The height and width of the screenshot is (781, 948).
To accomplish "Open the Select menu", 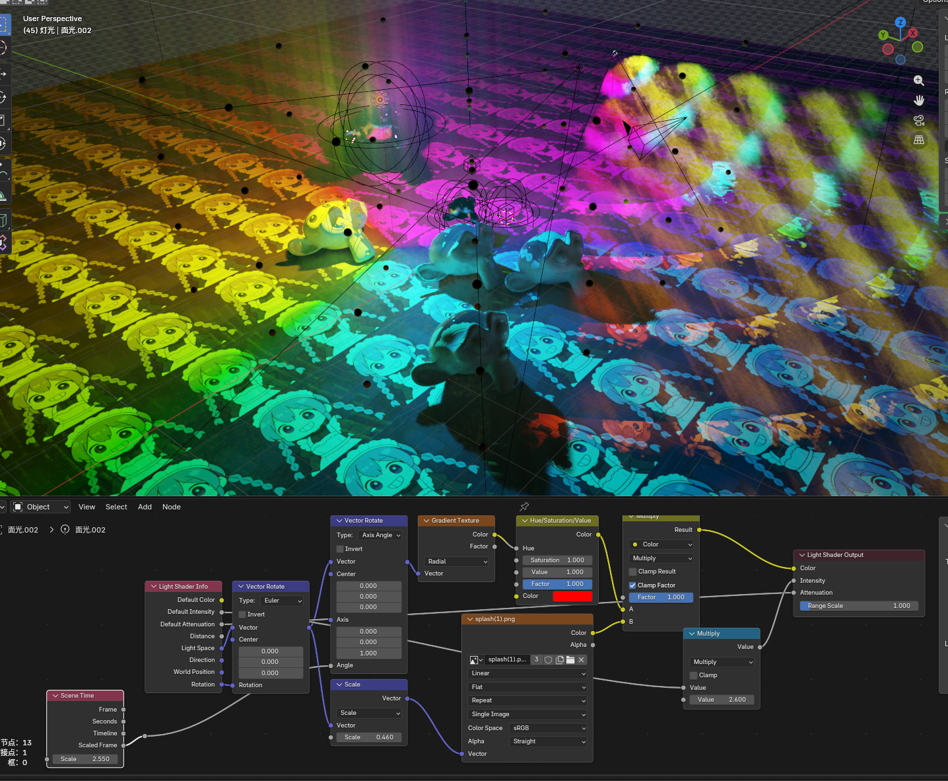I will click(x=116, y=507).
